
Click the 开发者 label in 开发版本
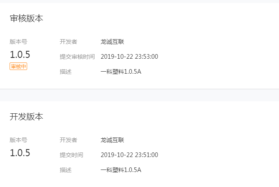[68, 140]
